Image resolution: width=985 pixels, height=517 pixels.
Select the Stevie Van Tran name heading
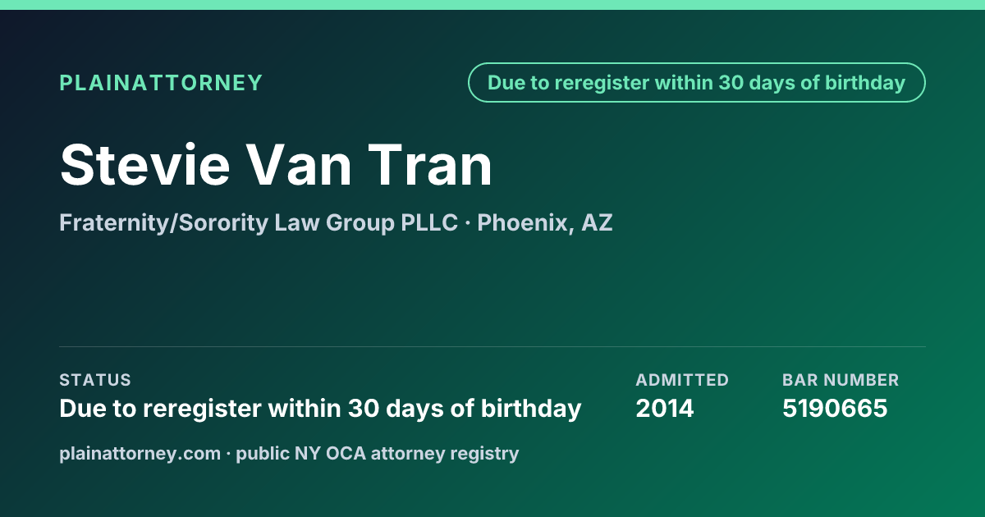click(276, 164)
